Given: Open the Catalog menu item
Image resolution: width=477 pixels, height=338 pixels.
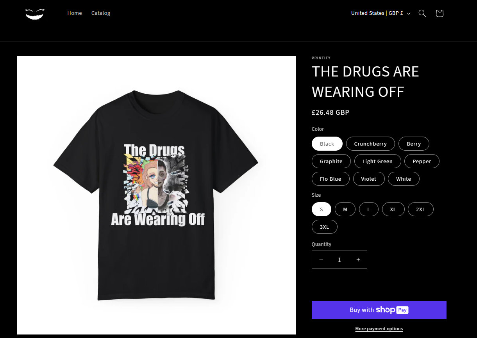Looking at the screenshot, I should 101,13.
